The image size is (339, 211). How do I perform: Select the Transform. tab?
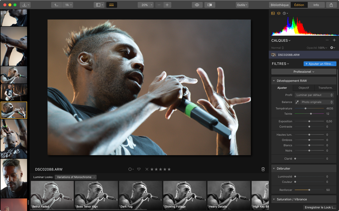[x=325, y=88]
